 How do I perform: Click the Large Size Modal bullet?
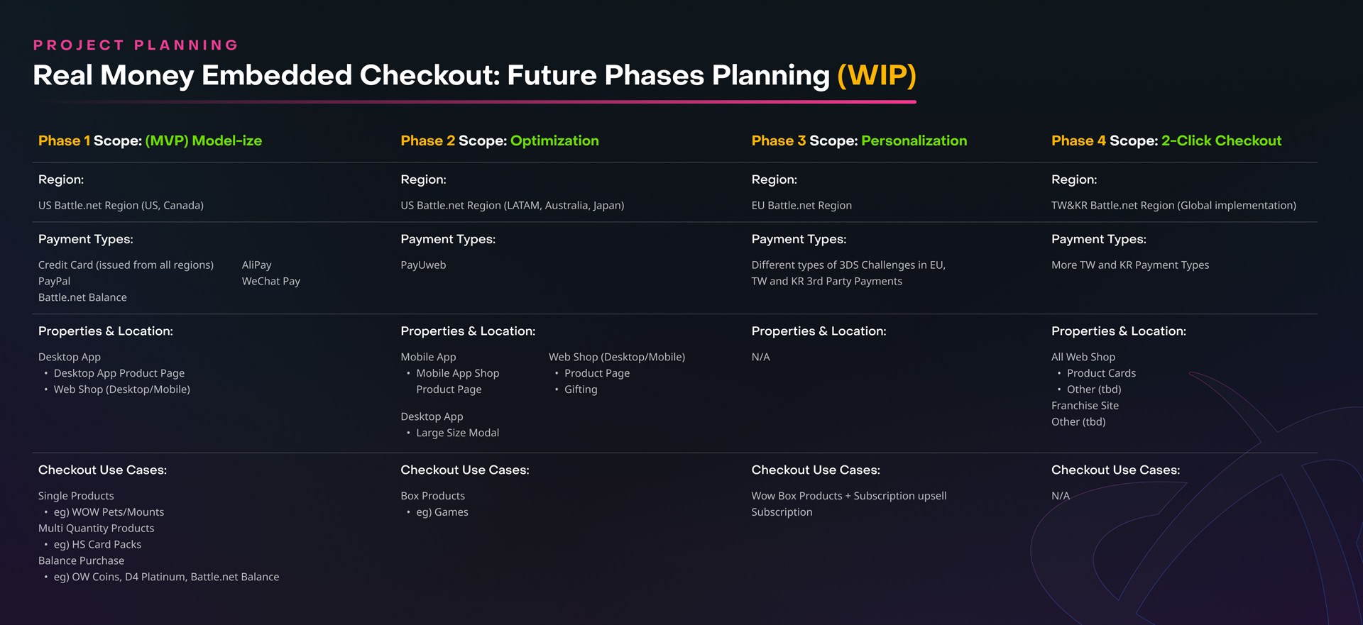point(458,433)
